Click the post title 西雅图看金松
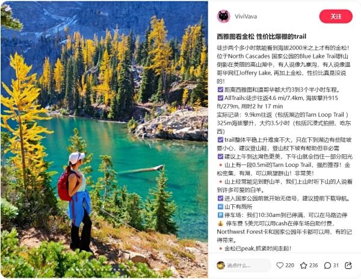This screenshot has width=361, height=279. (261, 36)
